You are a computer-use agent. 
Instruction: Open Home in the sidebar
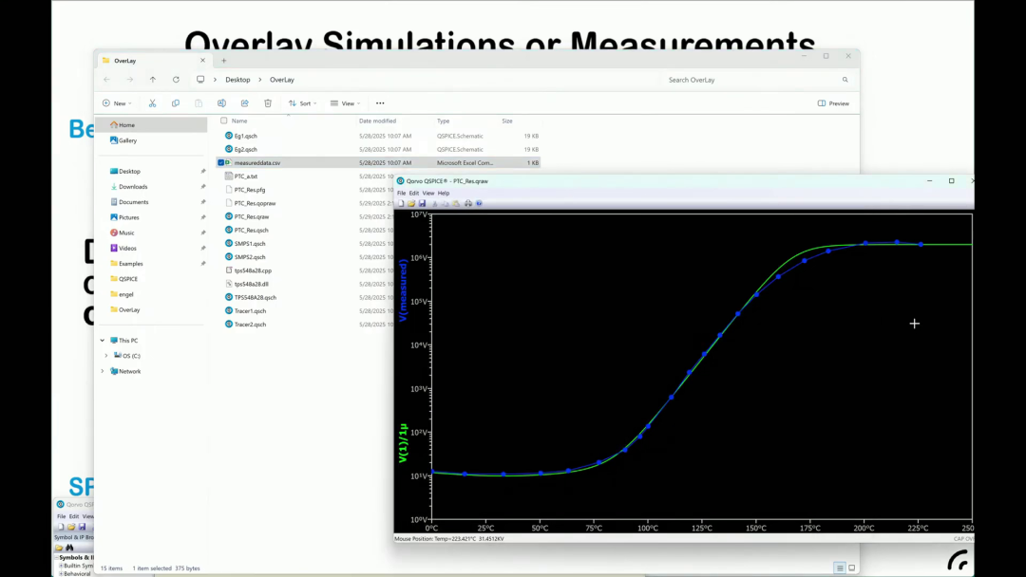[x=152, y=125]
